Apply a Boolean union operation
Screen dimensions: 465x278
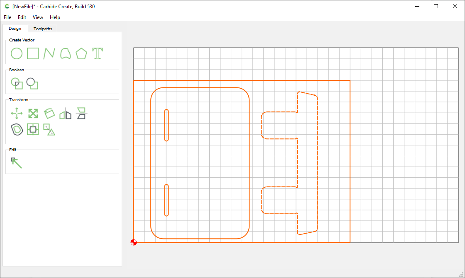tap(32, 83)
